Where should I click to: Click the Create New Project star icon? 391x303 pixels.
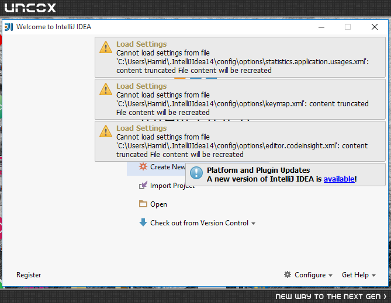tap(143, 166)
